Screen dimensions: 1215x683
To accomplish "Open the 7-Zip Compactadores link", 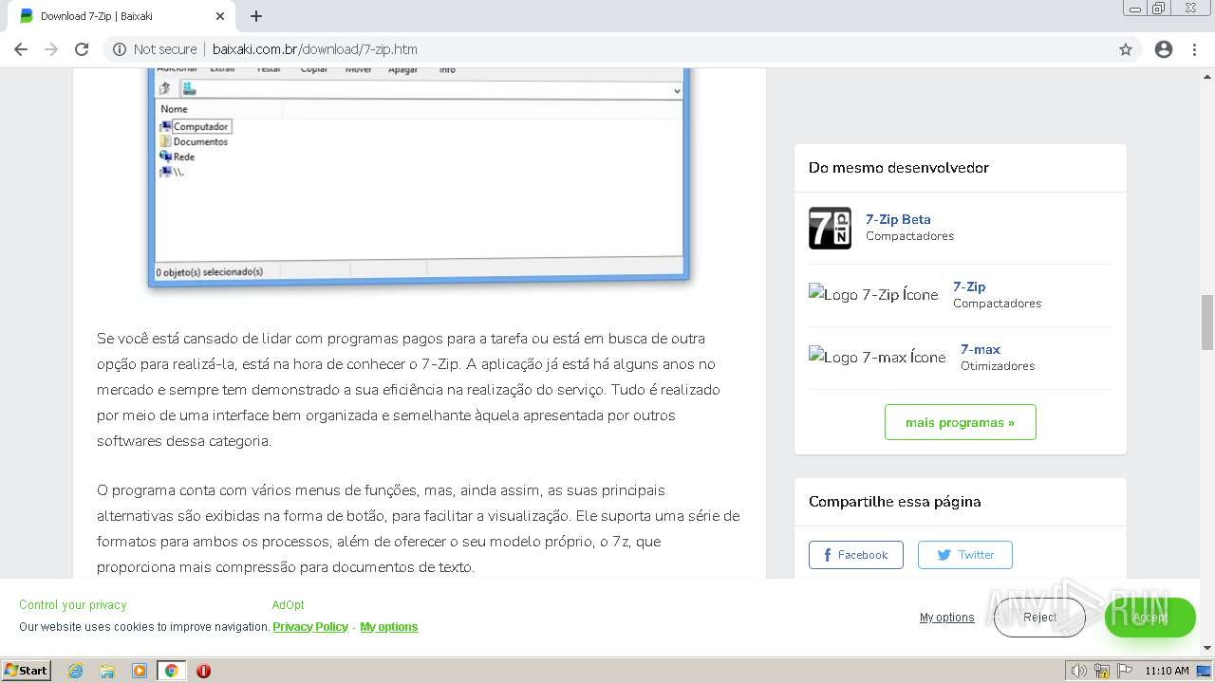I will click(x=969, y=286).
